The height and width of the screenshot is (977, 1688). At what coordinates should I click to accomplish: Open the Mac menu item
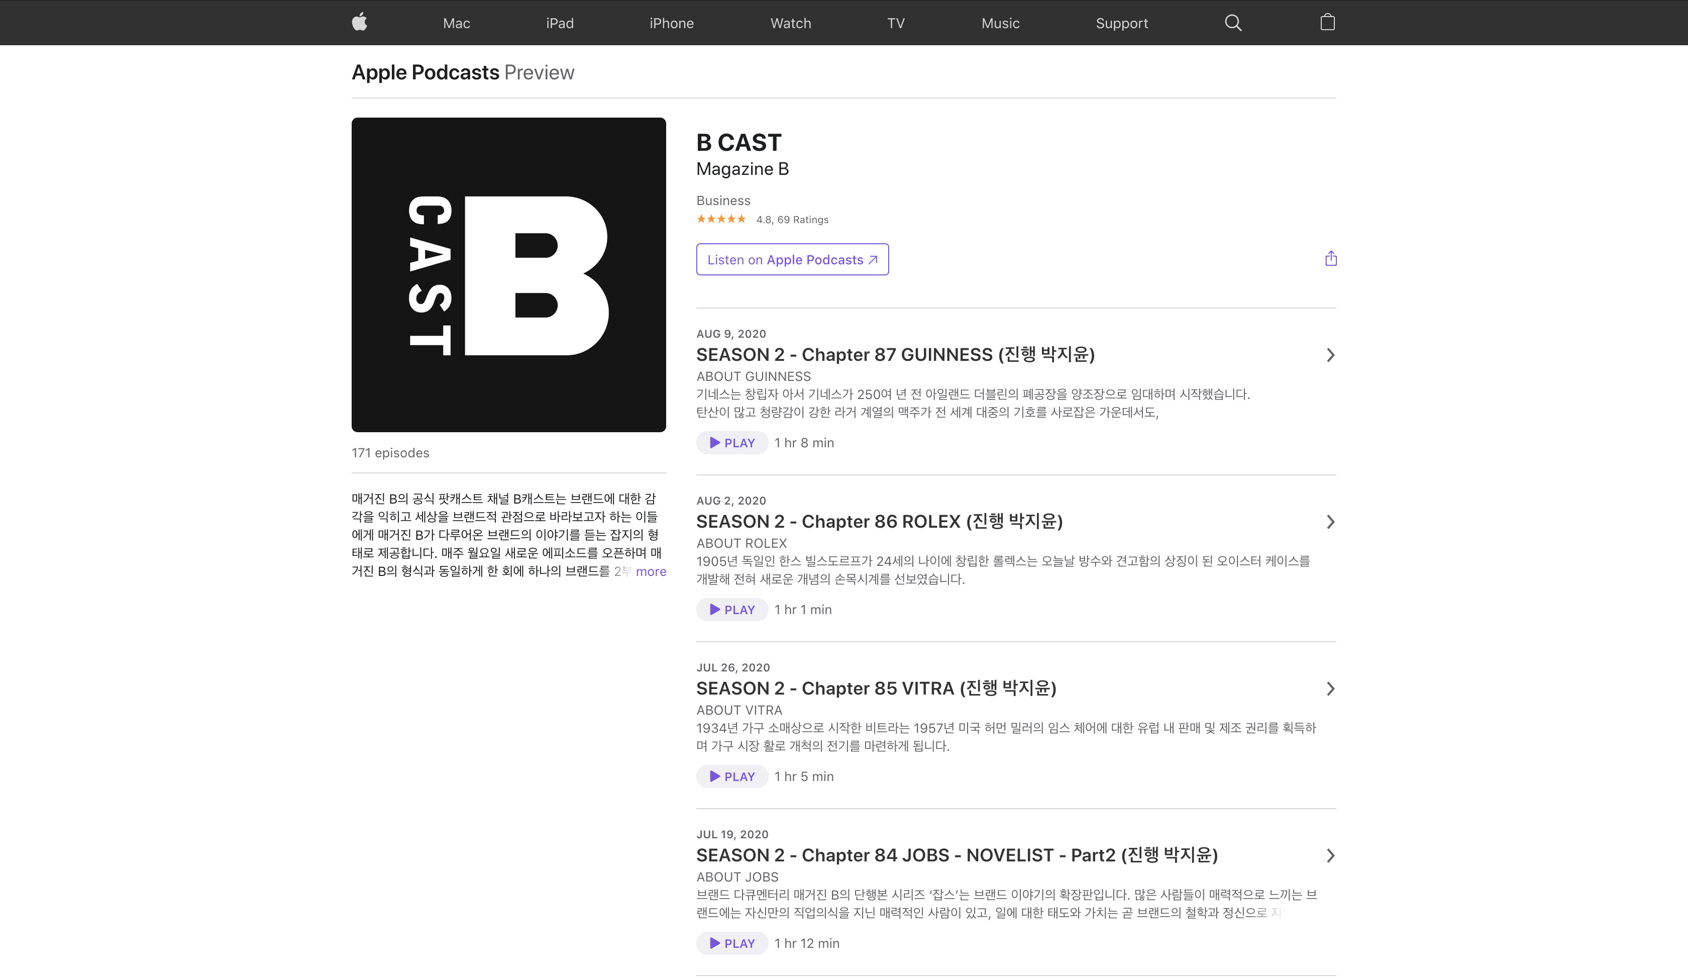(x=456, y=24)
